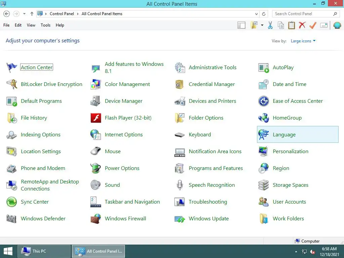
Task: Click the Devices and Printers icon
Action: coord(180,101)
